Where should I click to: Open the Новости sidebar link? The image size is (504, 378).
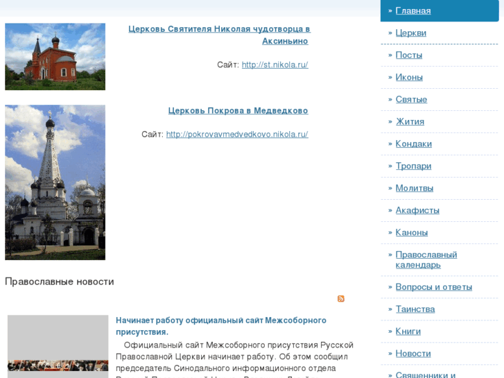point(413,354)
